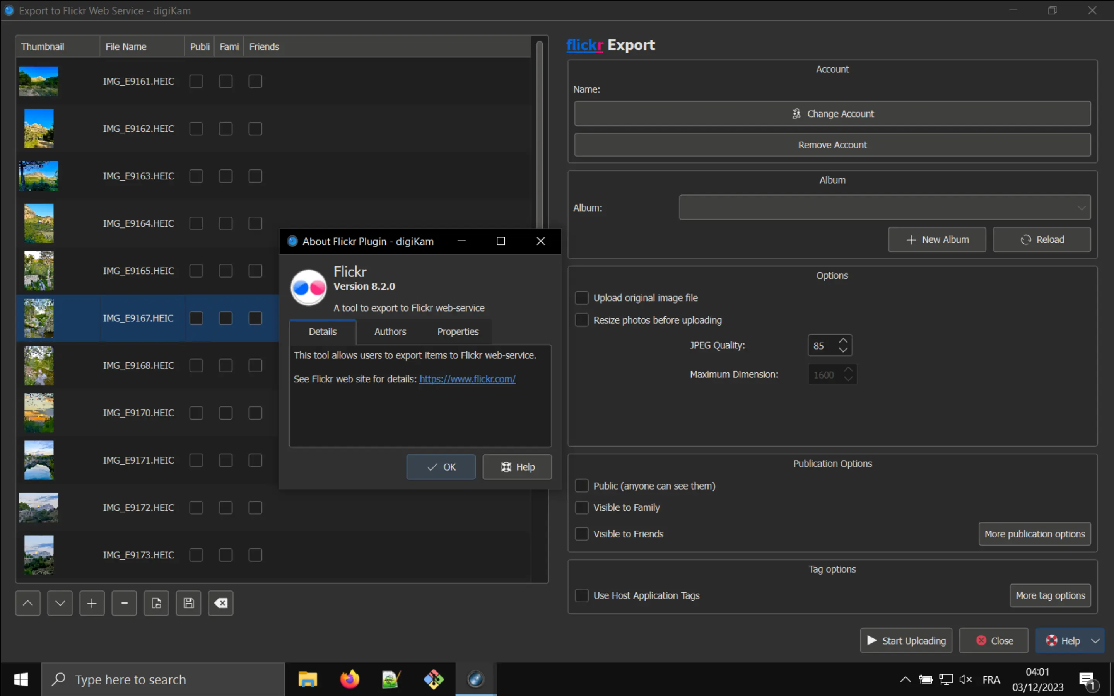Viewport: 1114px width, 696px height.
Task: Switch to the Authors tab
Action: click(390, 331)
